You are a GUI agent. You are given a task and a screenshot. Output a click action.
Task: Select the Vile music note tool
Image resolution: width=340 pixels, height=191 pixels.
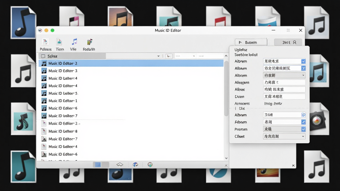point(74,42)
